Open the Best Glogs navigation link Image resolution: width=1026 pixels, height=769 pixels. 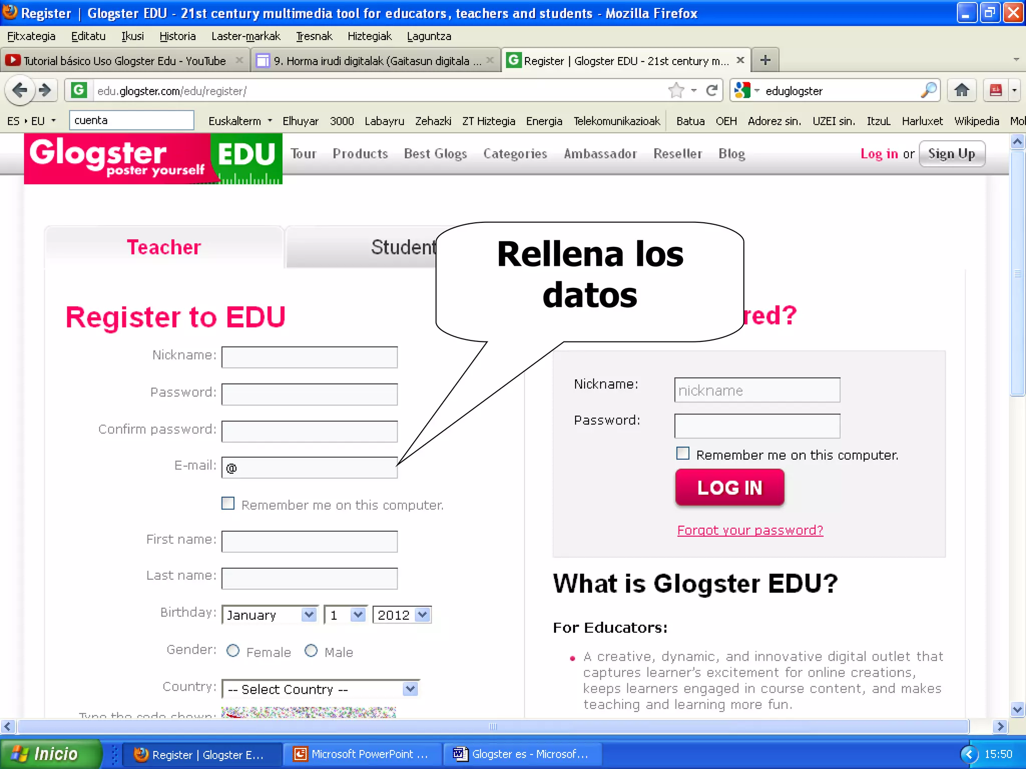(435, 154)
